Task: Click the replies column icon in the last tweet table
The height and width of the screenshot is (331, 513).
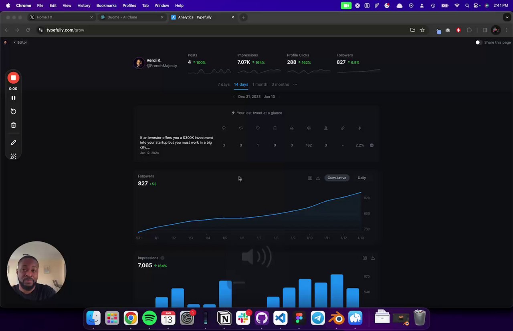Action: [x=224, y=128]
